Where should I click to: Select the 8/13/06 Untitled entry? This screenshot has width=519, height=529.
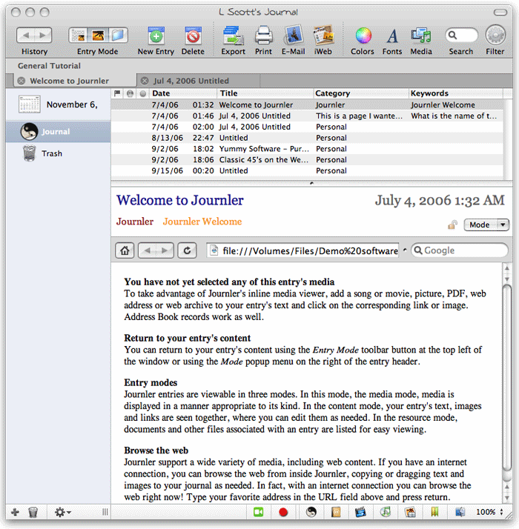coord(307,138)
